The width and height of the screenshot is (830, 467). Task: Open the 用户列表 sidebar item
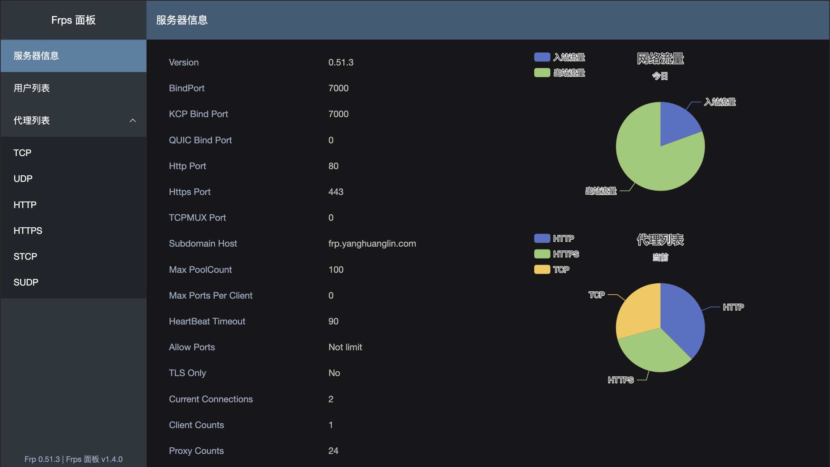(x=32, y=88)
